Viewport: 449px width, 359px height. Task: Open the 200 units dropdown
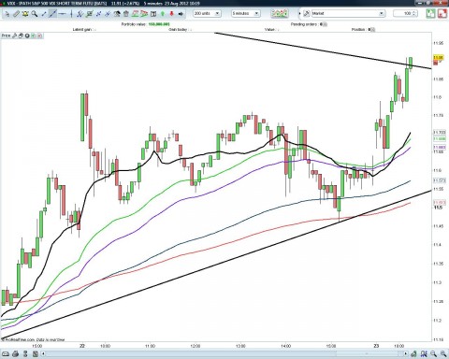tap(207, 13)
